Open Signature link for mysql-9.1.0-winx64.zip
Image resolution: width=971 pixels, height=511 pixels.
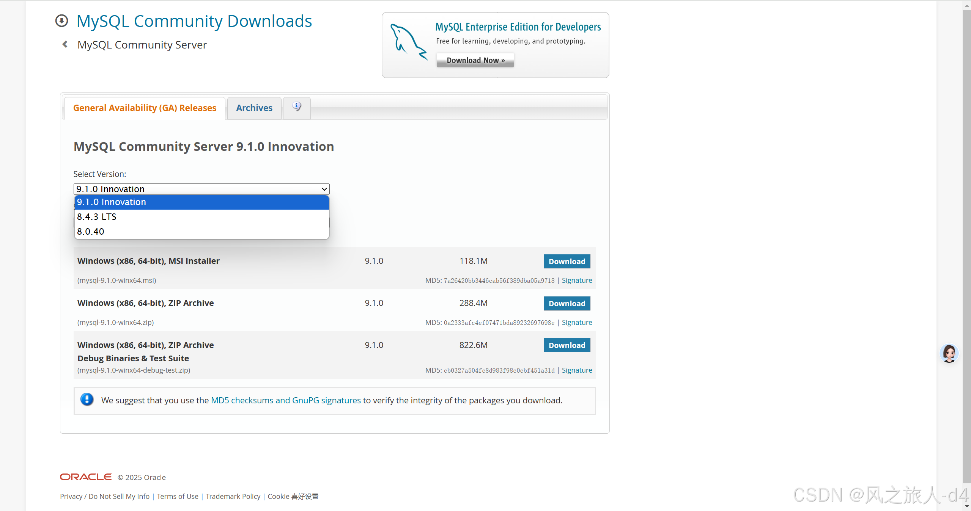click(577, 323)
